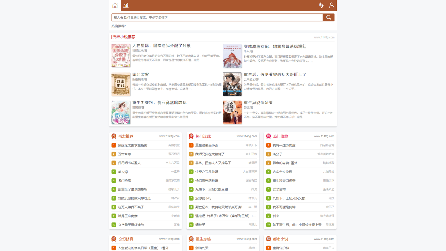446x251 pixels.
Task: Go to the home page icon
Action: [115, 5]
